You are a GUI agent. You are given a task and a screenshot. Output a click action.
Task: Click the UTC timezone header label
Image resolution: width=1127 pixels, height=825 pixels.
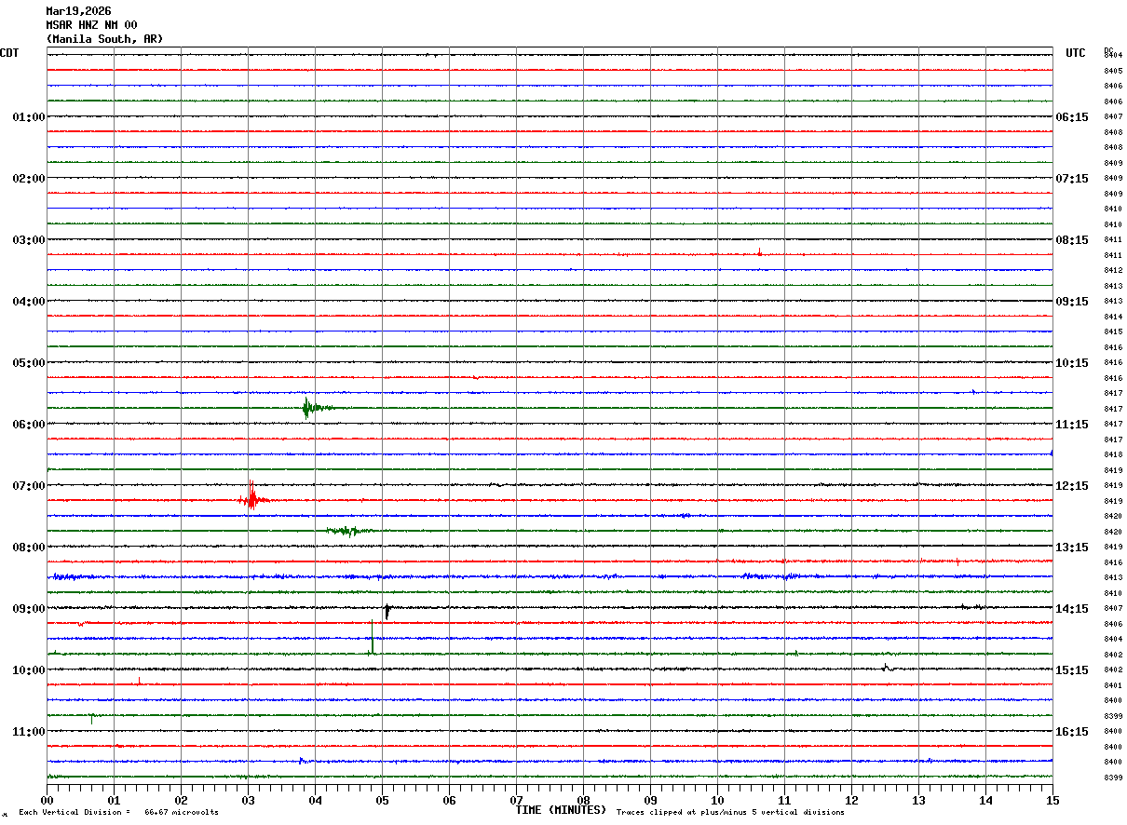click(1075, 53)
